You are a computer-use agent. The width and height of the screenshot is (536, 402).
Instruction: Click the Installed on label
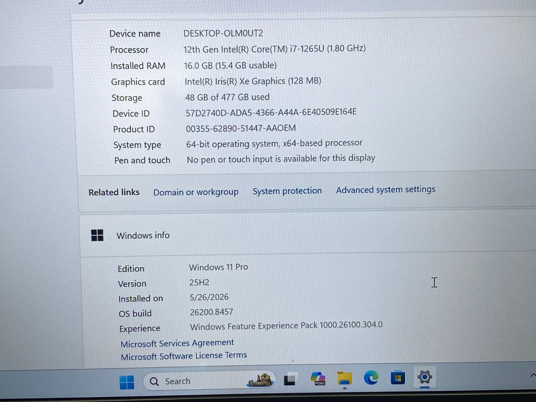(141, 299)
